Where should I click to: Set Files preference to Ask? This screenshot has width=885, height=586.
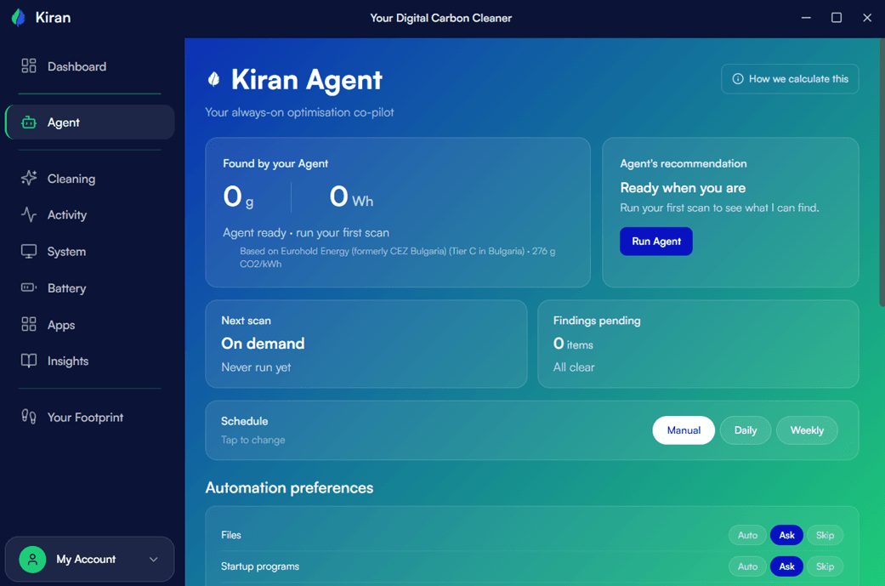click(786, 535)
